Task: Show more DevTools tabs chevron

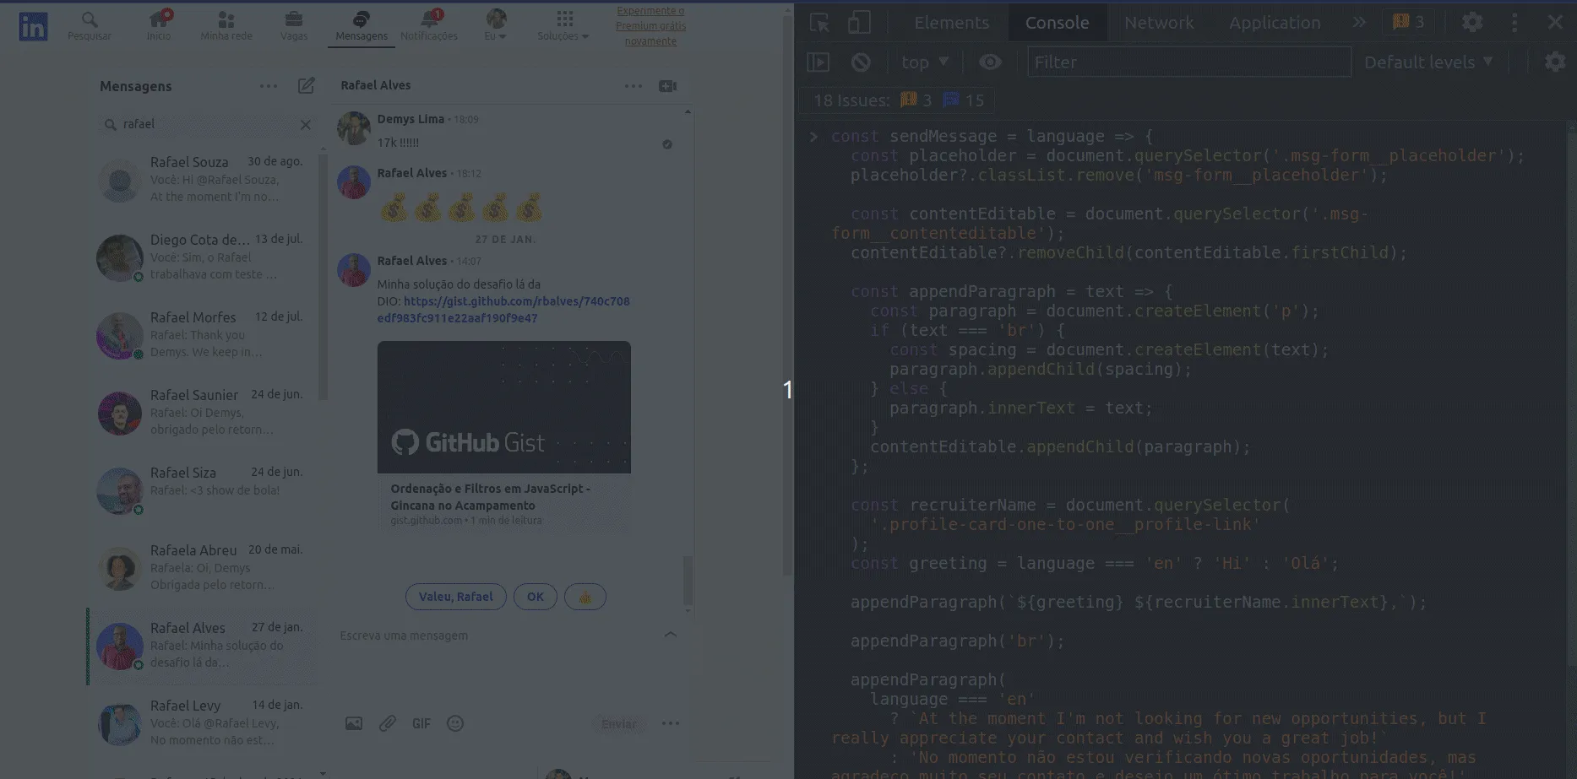Action: point(1358,23)
